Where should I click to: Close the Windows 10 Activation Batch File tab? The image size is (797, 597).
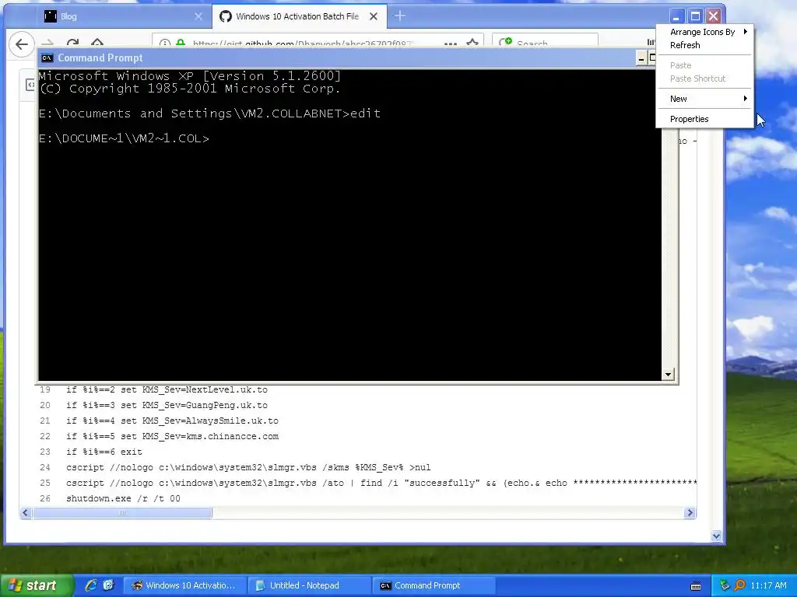coord(374,16)
